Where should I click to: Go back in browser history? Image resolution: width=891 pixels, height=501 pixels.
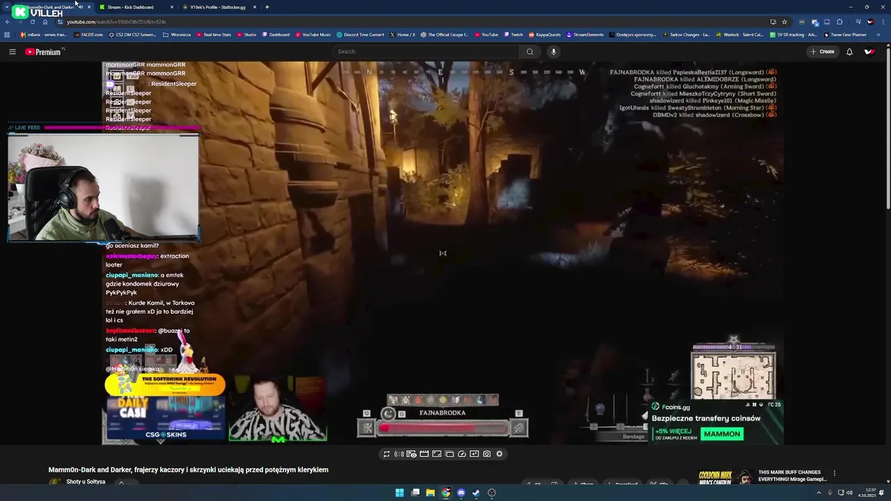pos(7,22)
